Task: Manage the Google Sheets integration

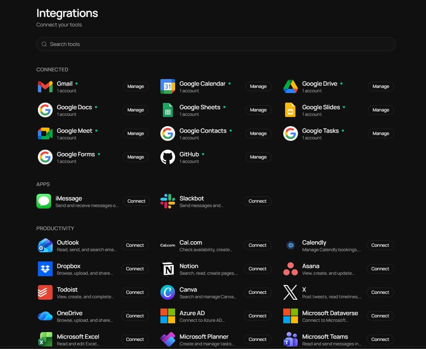Action: point(258,110)
